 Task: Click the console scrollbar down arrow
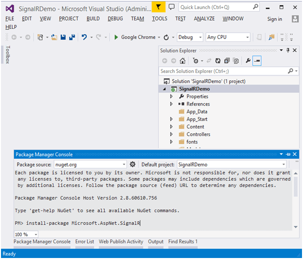pos(295,227)
